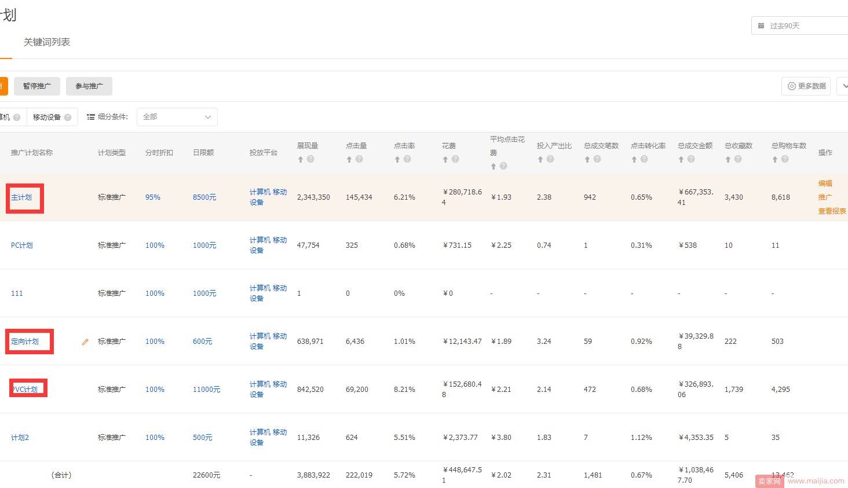Open the 主计划 campaign link

tap(21, 197)
